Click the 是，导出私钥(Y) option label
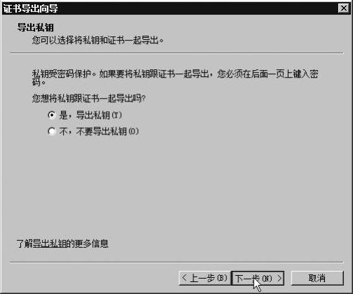Viewport: 353px width, 294px height. point(90,115)
